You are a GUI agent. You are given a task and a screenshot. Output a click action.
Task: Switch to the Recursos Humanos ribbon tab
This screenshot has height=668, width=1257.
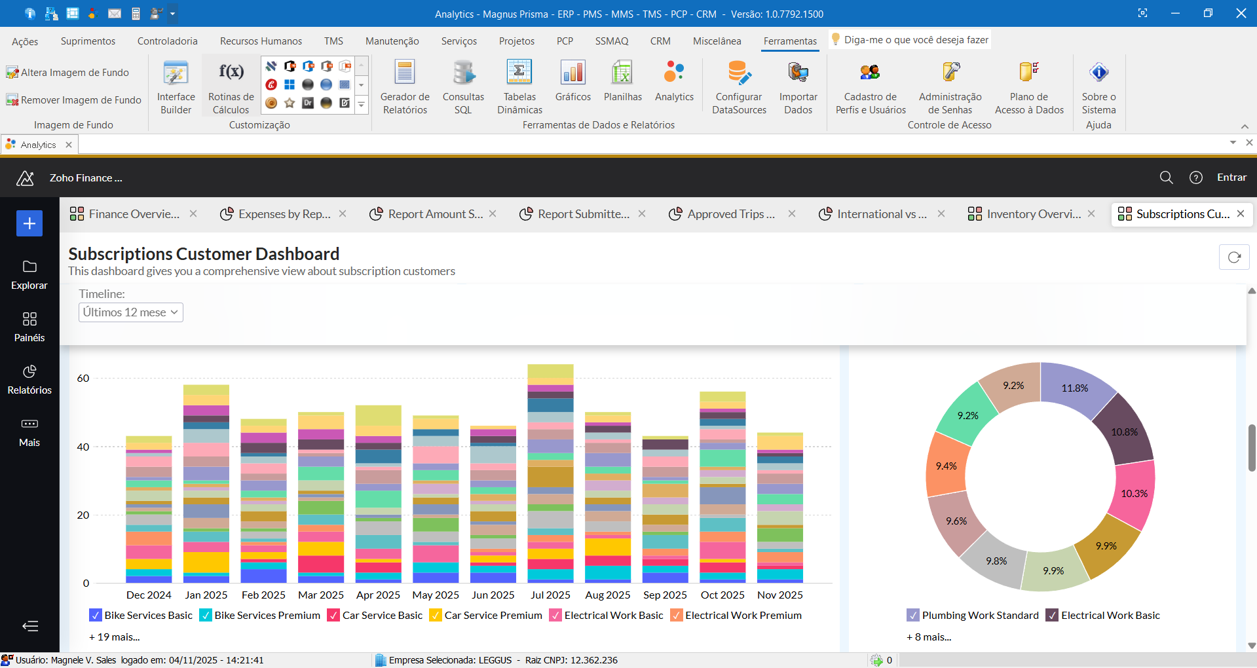[261, 41]
